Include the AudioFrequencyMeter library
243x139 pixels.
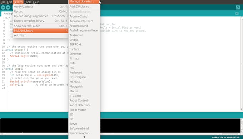tap(84, 30)
